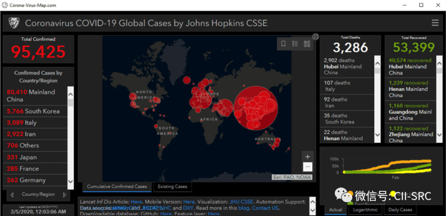
Task: Click the large China red circle on map
Action: pos(256,108)
